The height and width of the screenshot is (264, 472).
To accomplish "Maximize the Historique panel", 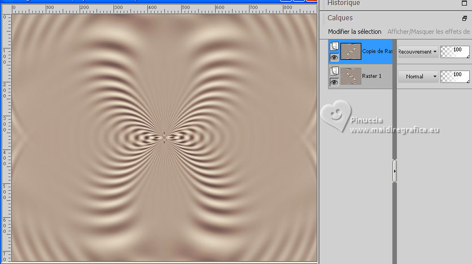I will [465, 3].
